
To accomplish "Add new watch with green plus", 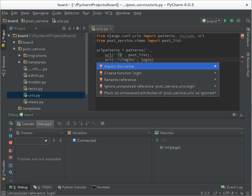I will pyautogui.click(x=157, y=140).
